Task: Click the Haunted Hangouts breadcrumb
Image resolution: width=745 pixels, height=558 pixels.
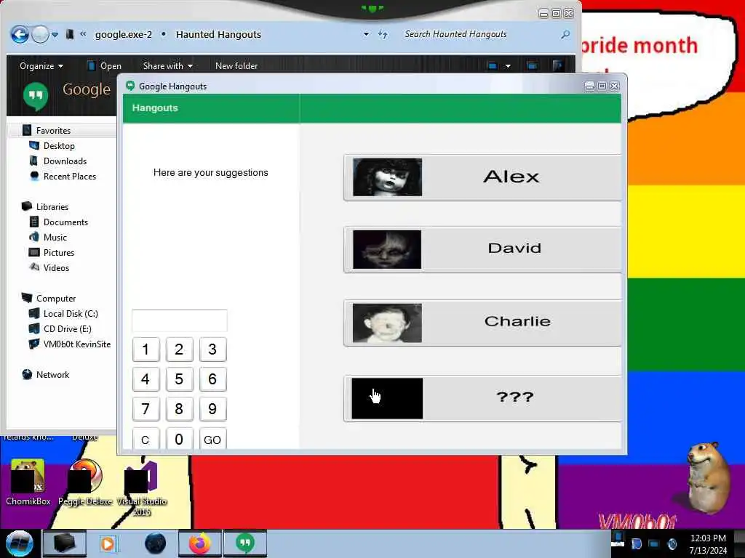Action: coord(218,34)
